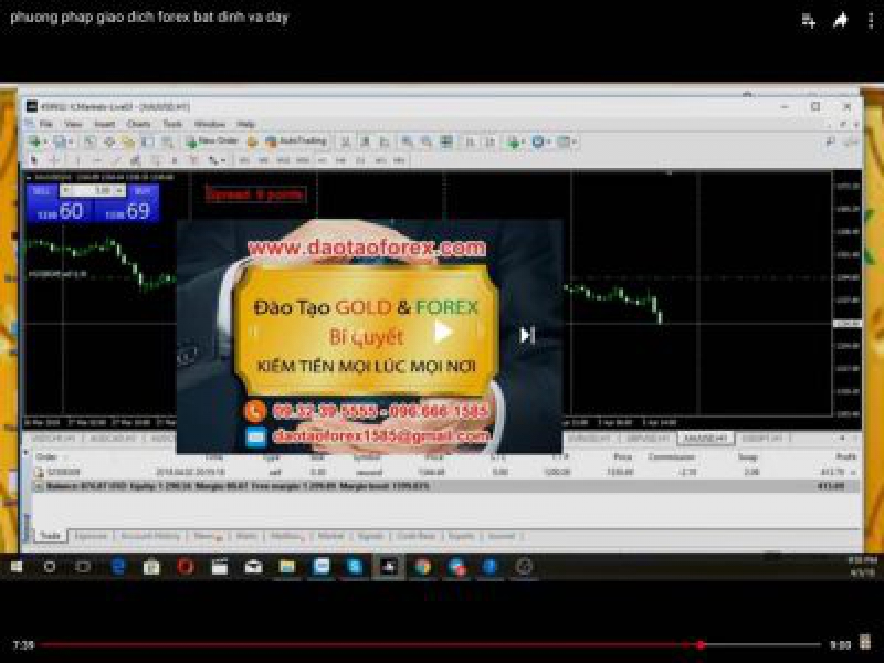884x663 pixels.
Task: Open the Tools menu
Action: (172, 124)
